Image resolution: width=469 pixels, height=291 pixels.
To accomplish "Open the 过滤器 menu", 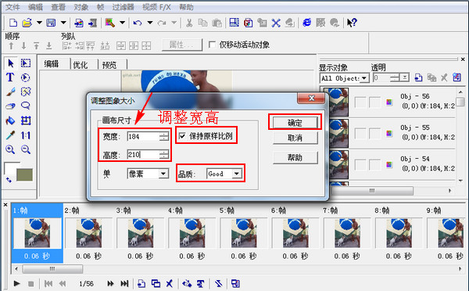I will point(123,7).
